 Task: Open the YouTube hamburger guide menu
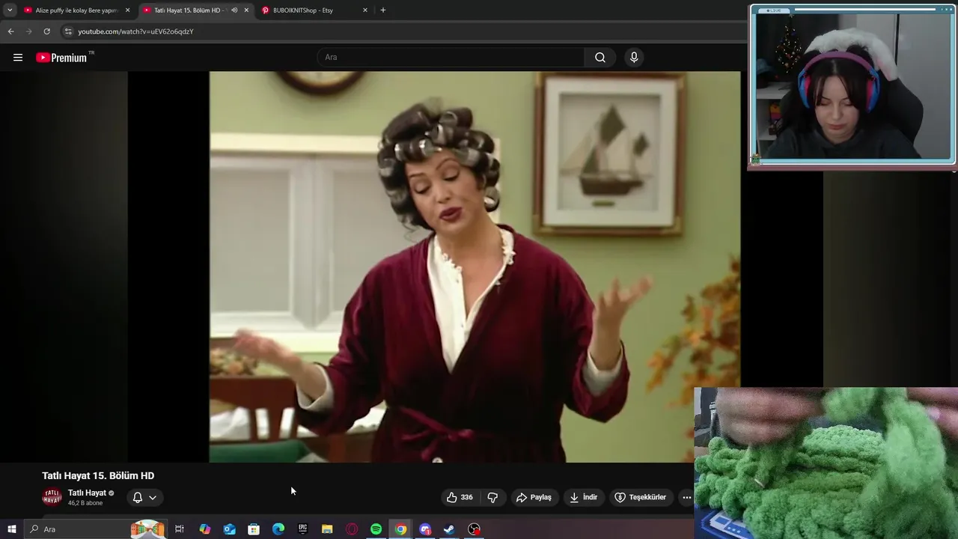pos(18,58)
